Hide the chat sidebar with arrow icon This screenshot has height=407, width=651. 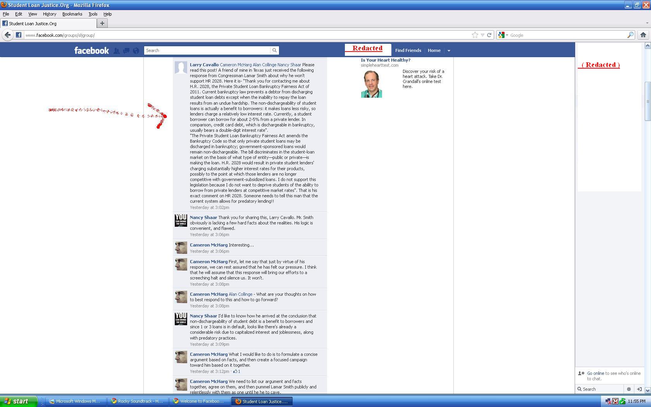click(639, 389)
